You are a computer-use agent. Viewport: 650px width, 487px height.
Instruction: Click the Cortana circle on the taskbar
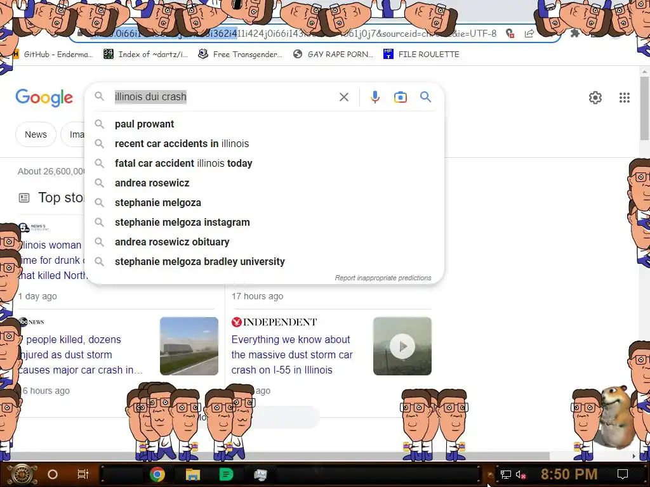coord(53,474)
